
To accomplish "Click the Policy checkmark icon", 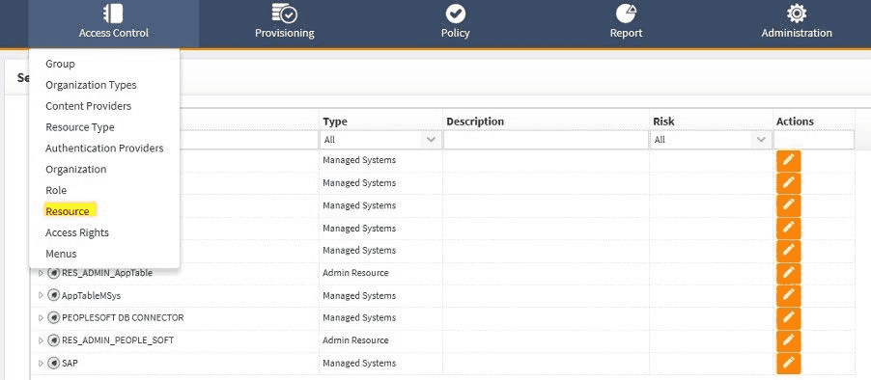I will pyautogui.click(x=456, y=14).
